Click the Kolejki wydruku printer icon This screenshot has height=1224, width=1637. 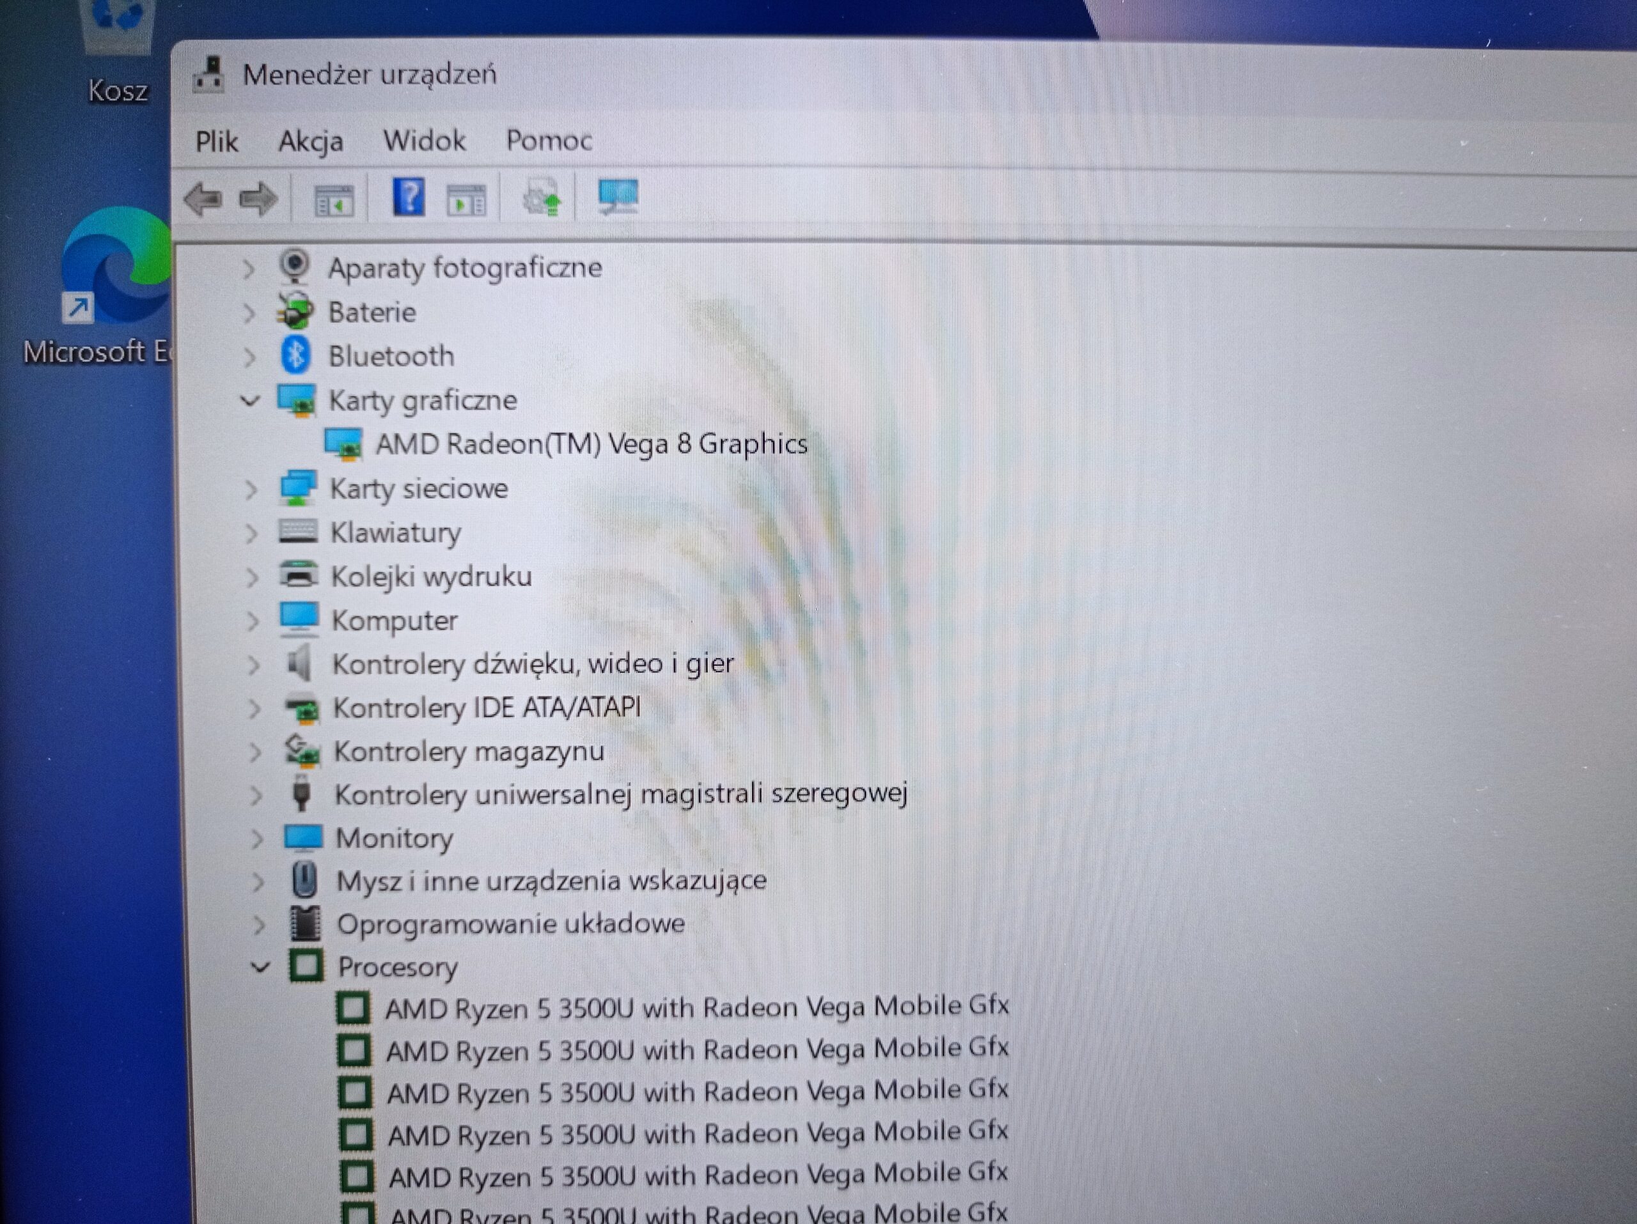tap(299, 575)
